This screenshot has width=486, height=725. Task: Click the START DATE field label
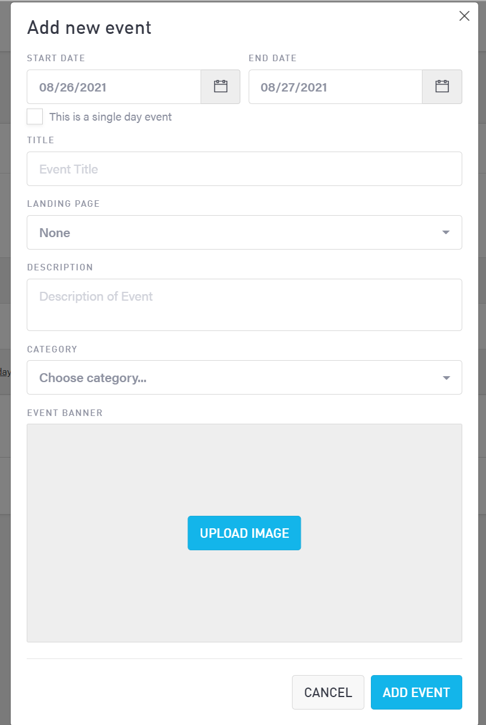pyautogui.click(x=56, y=58)
